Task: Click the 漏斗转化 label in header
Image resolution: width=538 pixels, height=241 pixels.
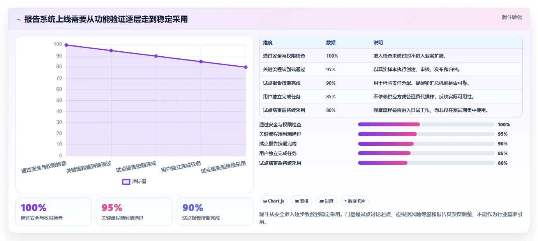Action: click(512, 17)
